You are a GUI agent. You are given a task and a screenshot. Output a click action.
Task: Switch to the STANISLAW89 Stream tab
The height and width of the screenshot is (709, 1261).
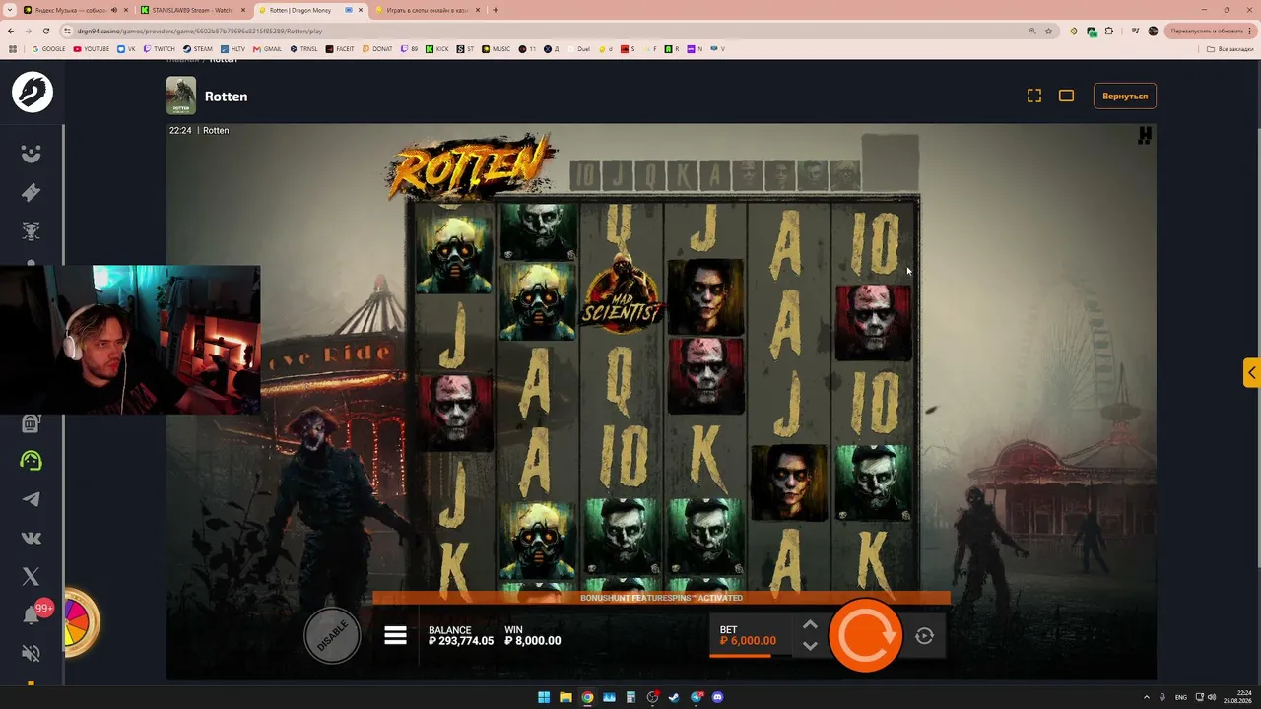click(x=192, y=10)
